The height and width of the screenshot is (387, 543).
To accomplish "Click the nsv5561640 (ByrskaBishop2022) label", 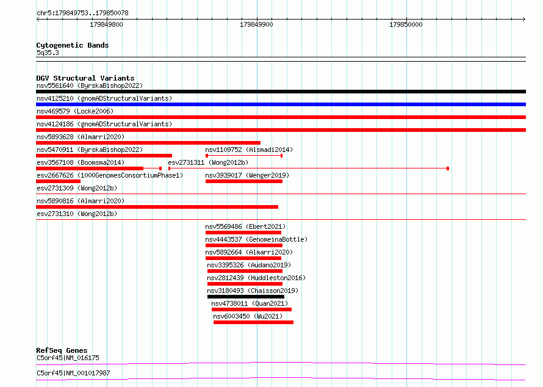I will click(x=89, y=85).
